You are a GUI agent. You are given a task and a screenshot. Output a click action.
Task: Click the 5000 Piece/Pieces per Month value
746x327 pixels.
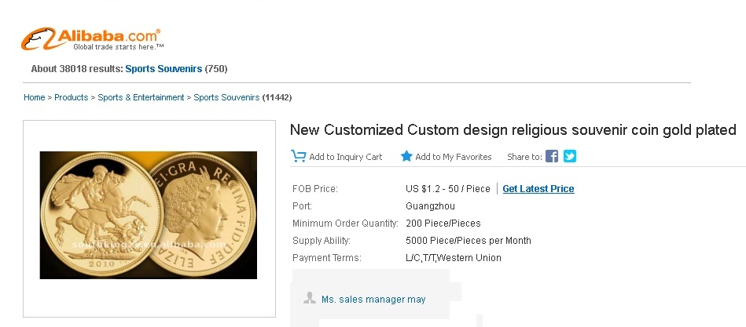(469, 241)
